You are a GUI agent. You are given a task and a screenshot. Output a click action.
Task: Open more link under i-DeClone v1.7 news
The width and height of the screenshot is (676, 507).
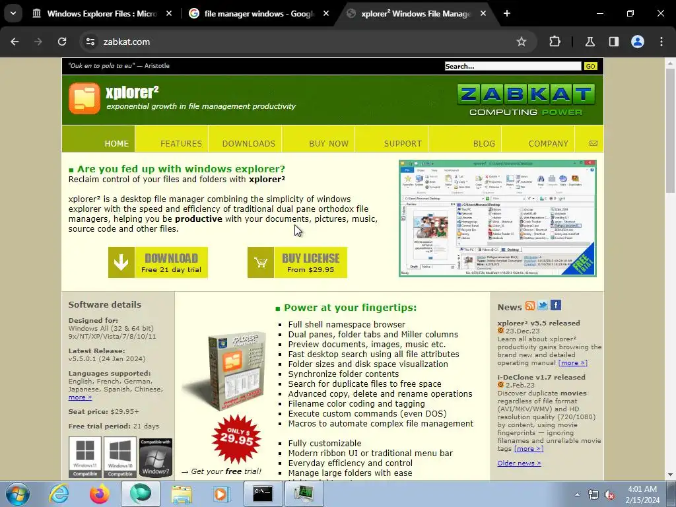529,449
